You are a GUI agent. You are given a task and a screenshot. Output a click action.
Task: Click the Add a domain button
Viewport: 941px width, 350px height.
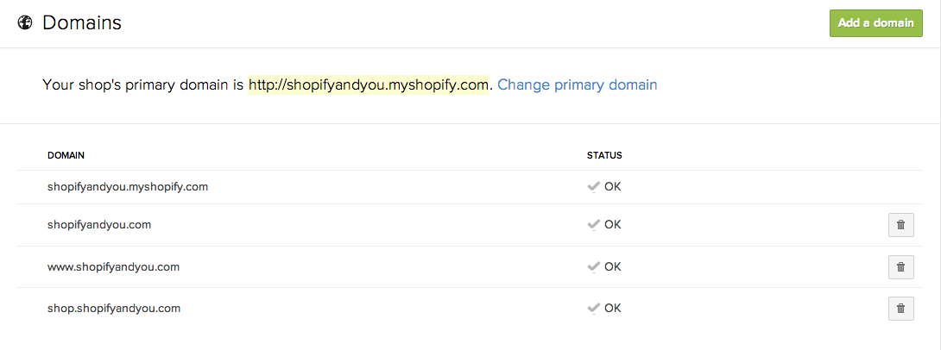(x=875, y=23)
